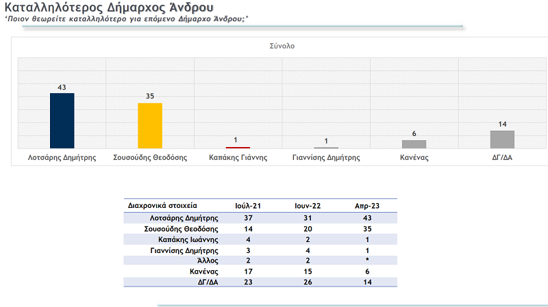Click the dark blue Λοτσάρης Δημήτρης bar
548x307 pixels.
[x=62, y=120]
